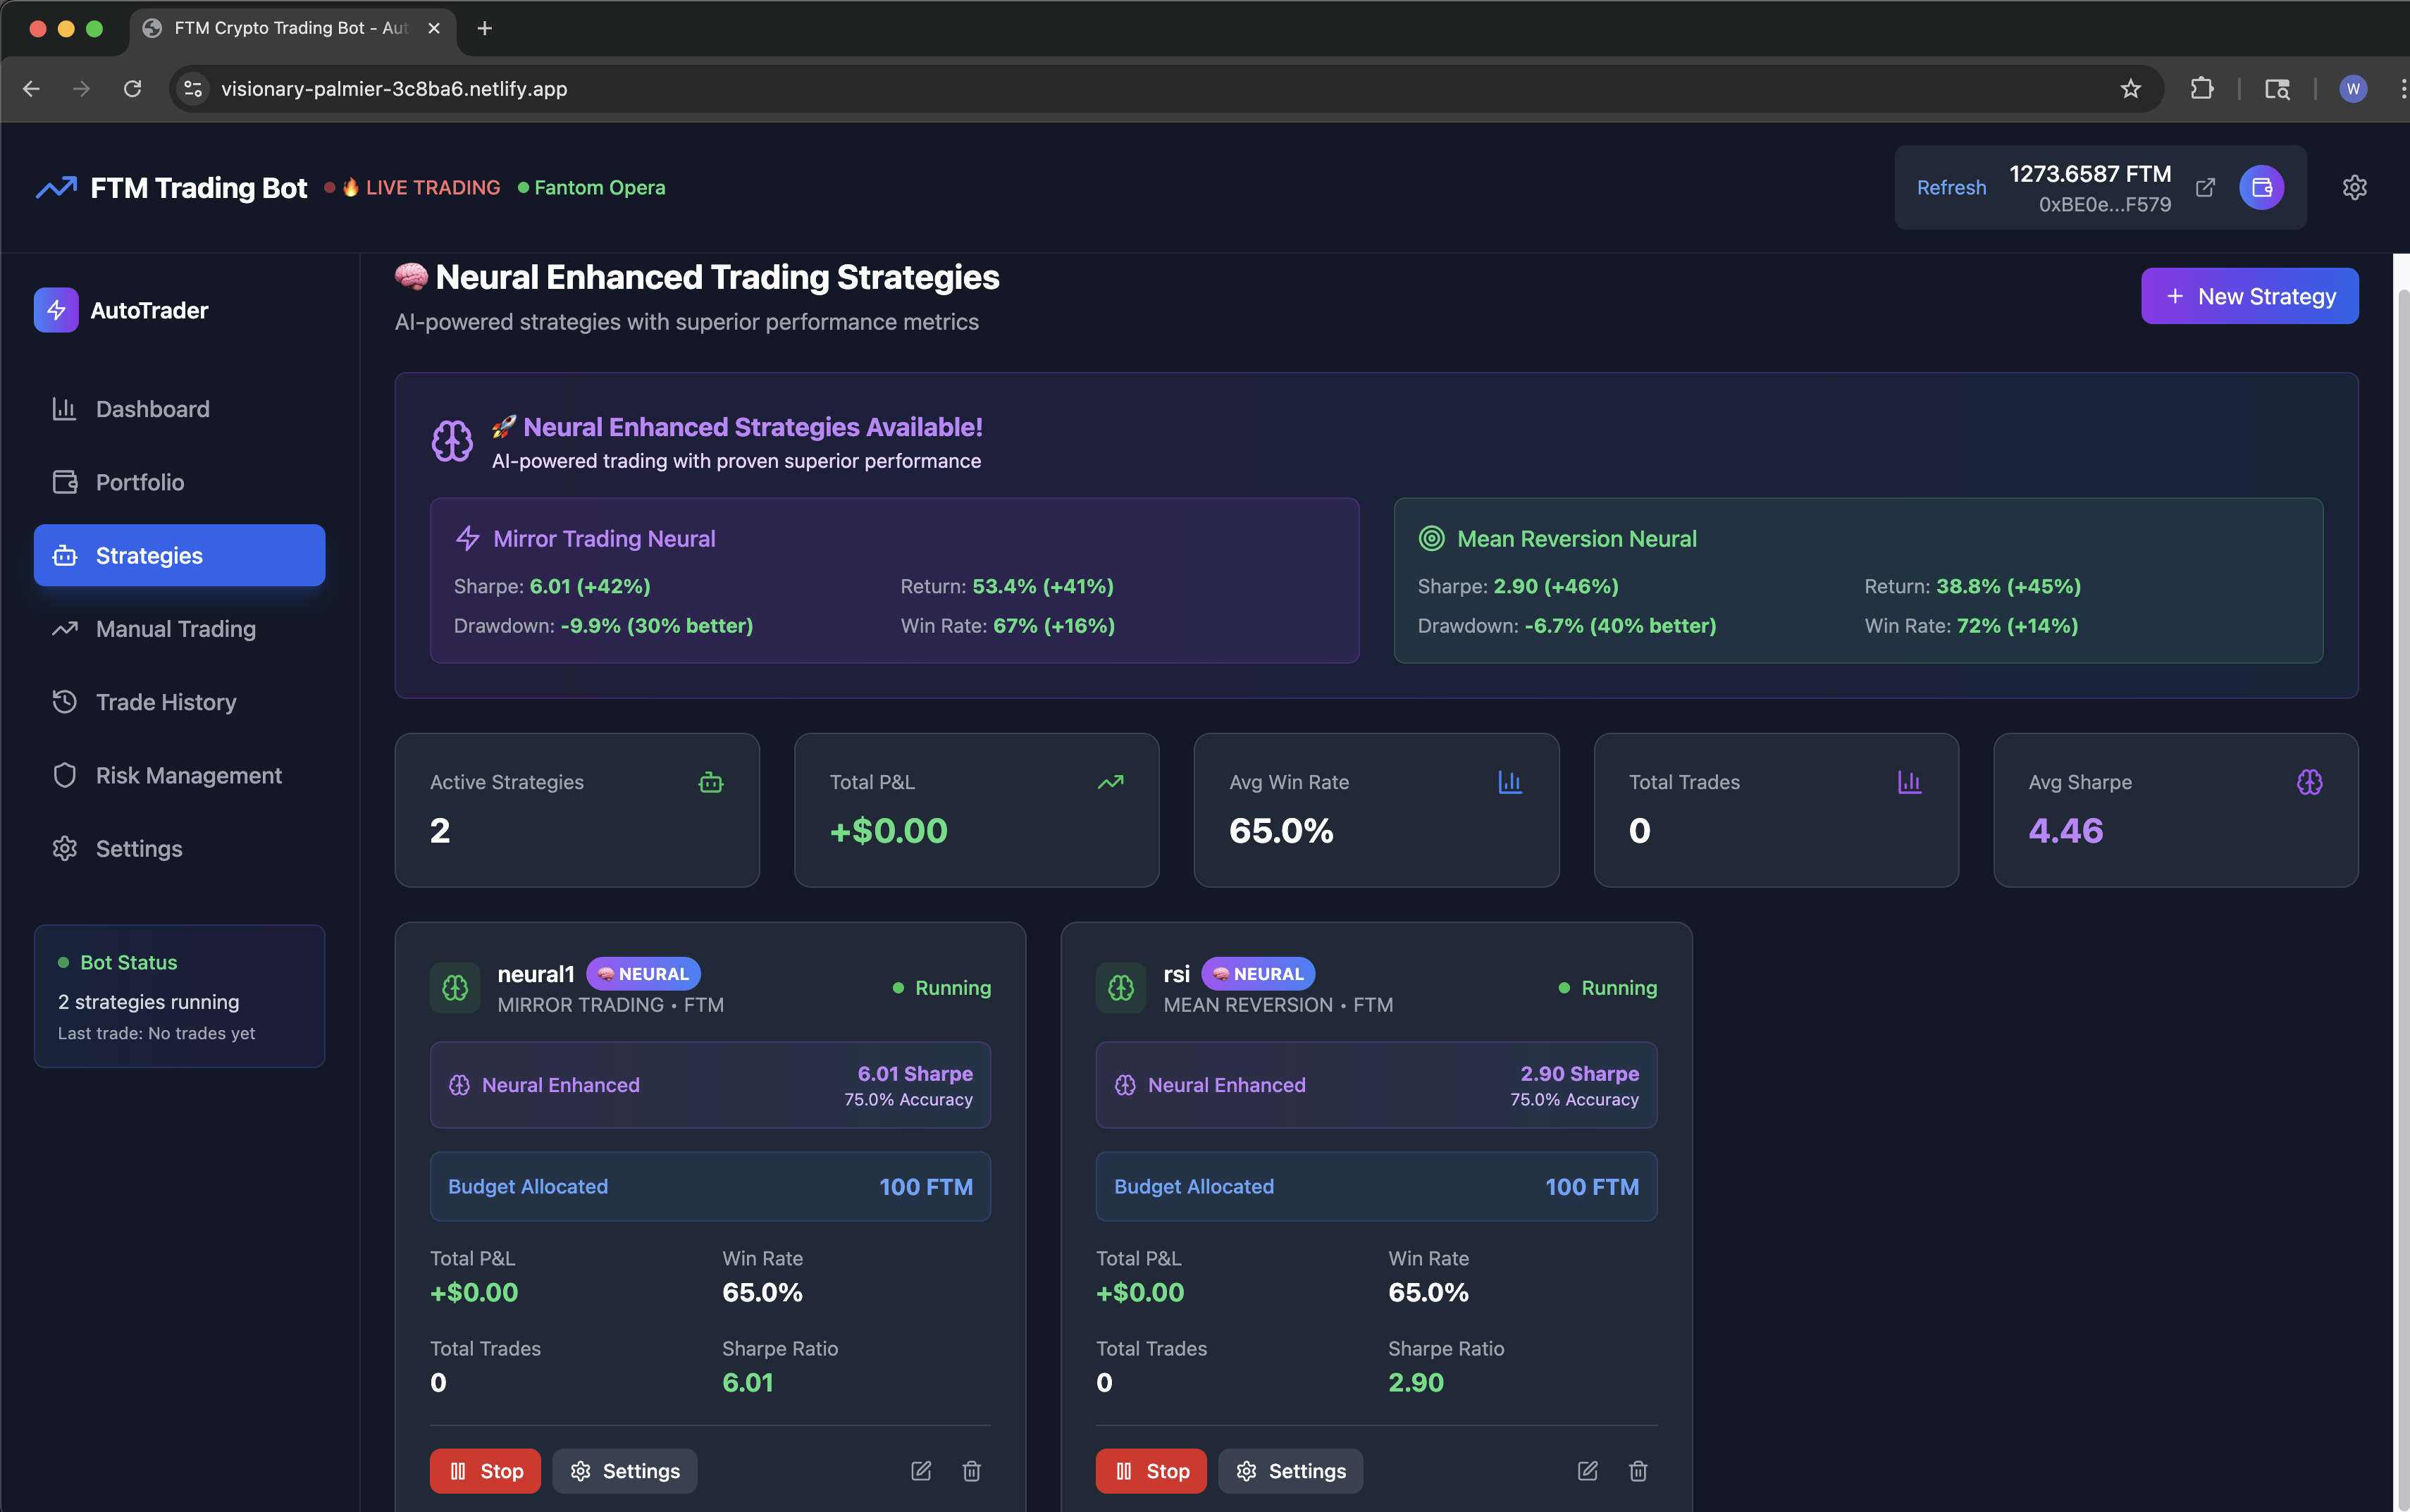Image resolution: width=2410 pixels, height=1512 pixels.
Task: Refresh the wallet balance
Action: pos(1951,188)
